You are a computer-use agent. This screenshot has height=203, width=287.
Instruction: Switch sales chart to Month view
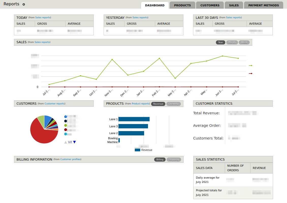coord(232,42)
